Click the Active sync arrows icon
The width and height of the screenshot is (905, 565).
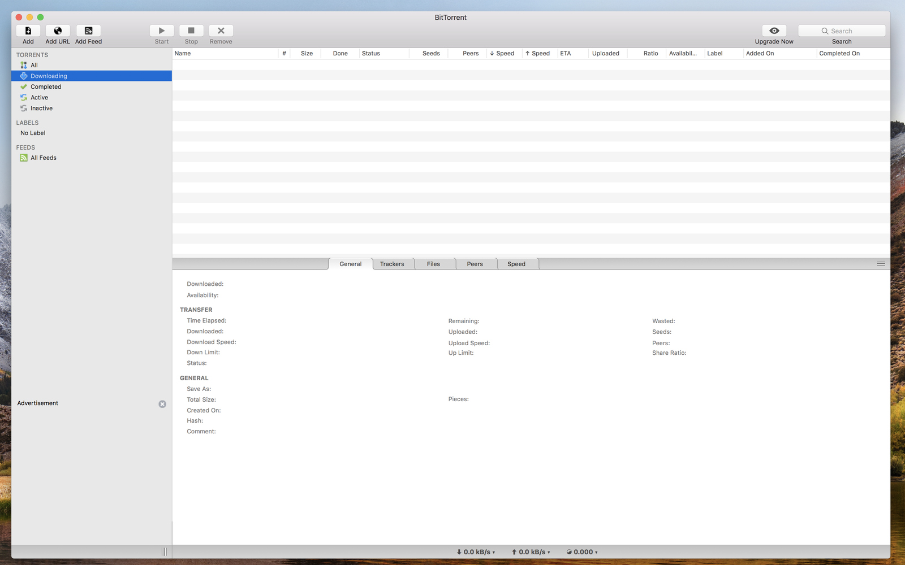tap(24, 97)
